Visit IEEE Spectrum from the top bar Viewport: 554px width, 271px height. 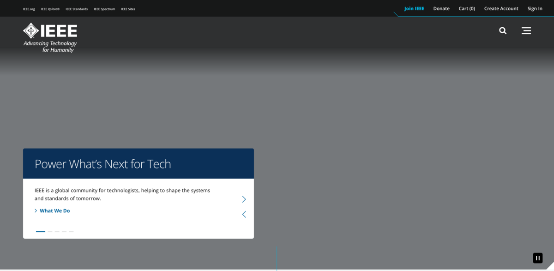[x=104, y=9]
